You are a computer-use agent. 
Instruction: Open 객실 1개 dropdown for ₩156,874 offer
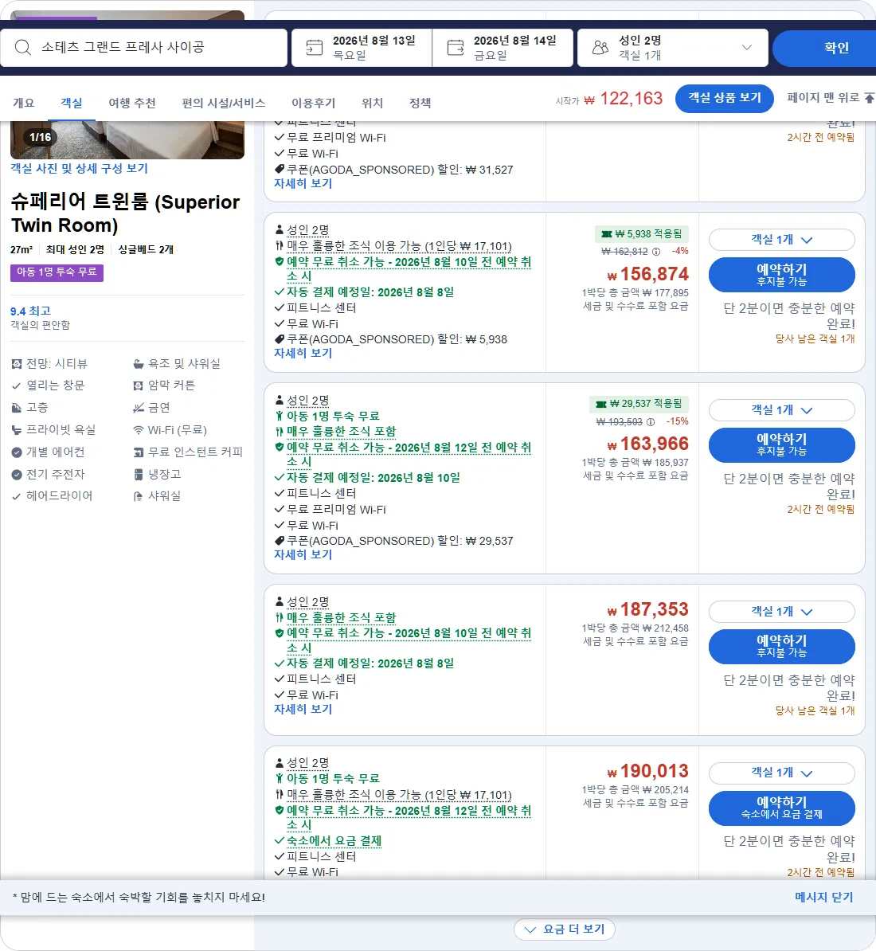click(x=781, y=240)
